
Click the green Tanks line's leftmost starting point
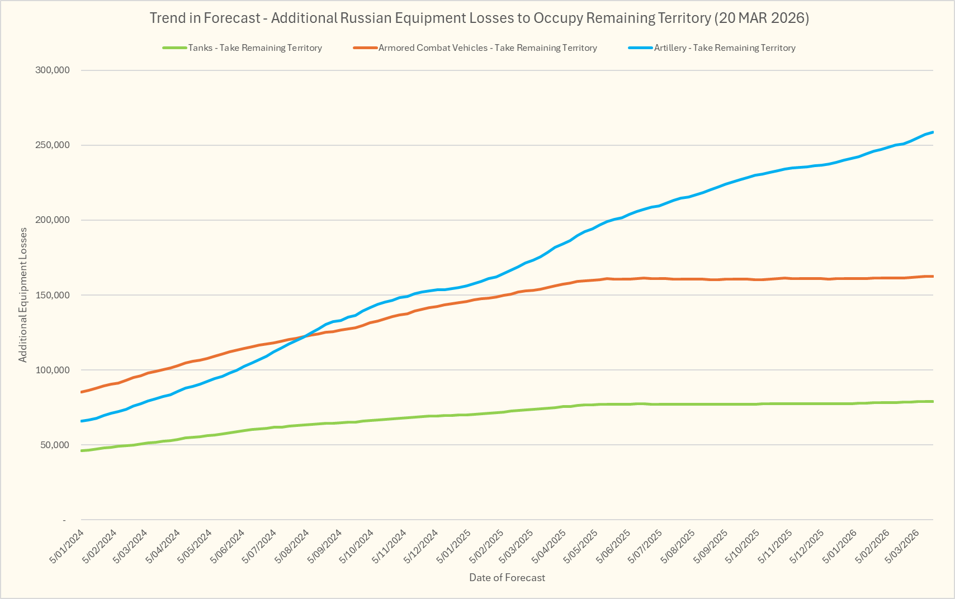coord(82,450)
